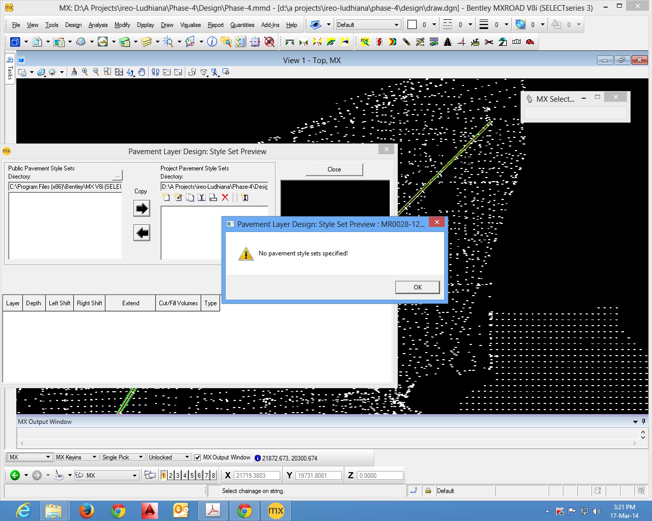Viewport: 652px width, 521px height.
Task: Click the zoom out icon in View 1 toolbar
Action: [x=96, y=72]
